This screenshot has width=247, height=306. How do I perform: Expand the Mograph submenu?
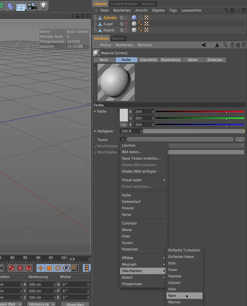click(144, 264)
